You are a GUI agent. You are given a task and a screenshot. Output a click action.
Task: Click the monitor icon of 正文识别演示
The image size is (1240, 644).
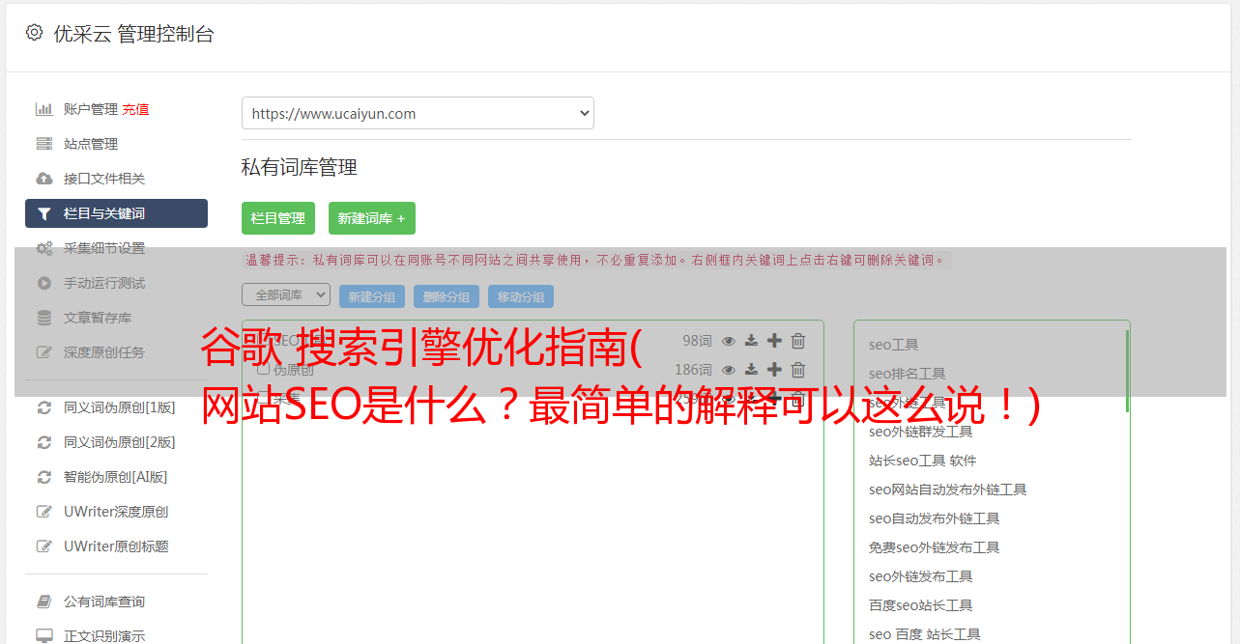(43, 636)
